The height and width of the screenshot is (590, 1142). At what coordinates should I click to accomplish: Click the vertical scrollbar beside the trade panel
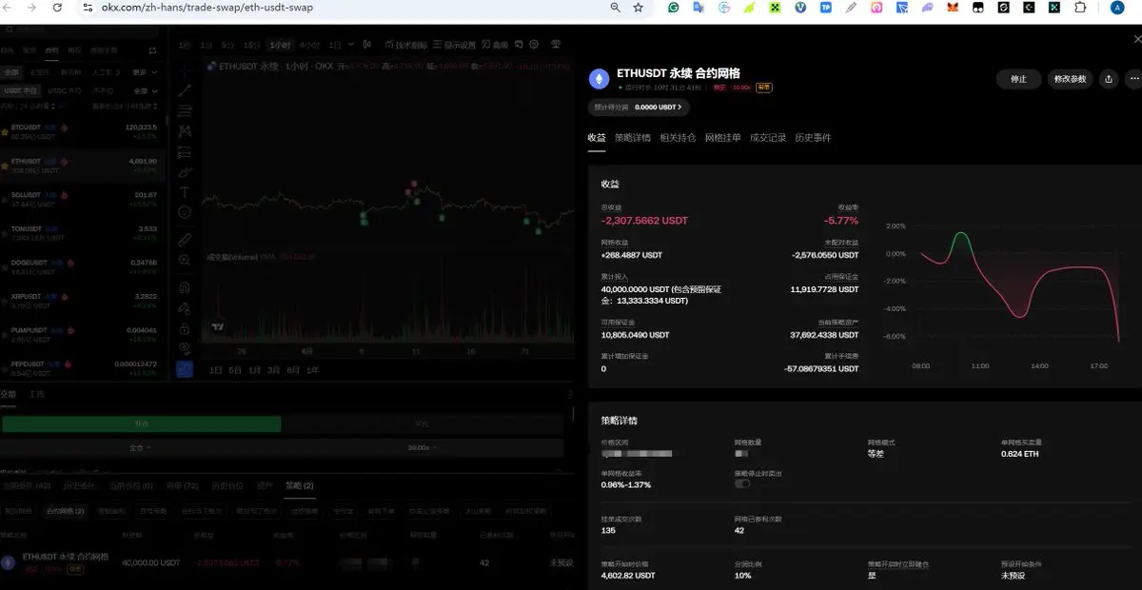pyautogui.click(x=573, y=413)
